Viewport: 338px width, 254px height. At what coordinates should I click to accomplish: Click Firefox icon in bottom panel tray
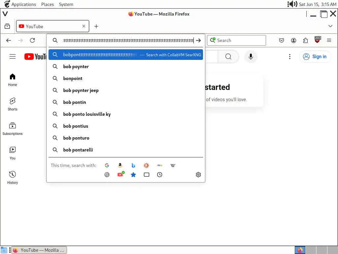[x=300, y=250]
